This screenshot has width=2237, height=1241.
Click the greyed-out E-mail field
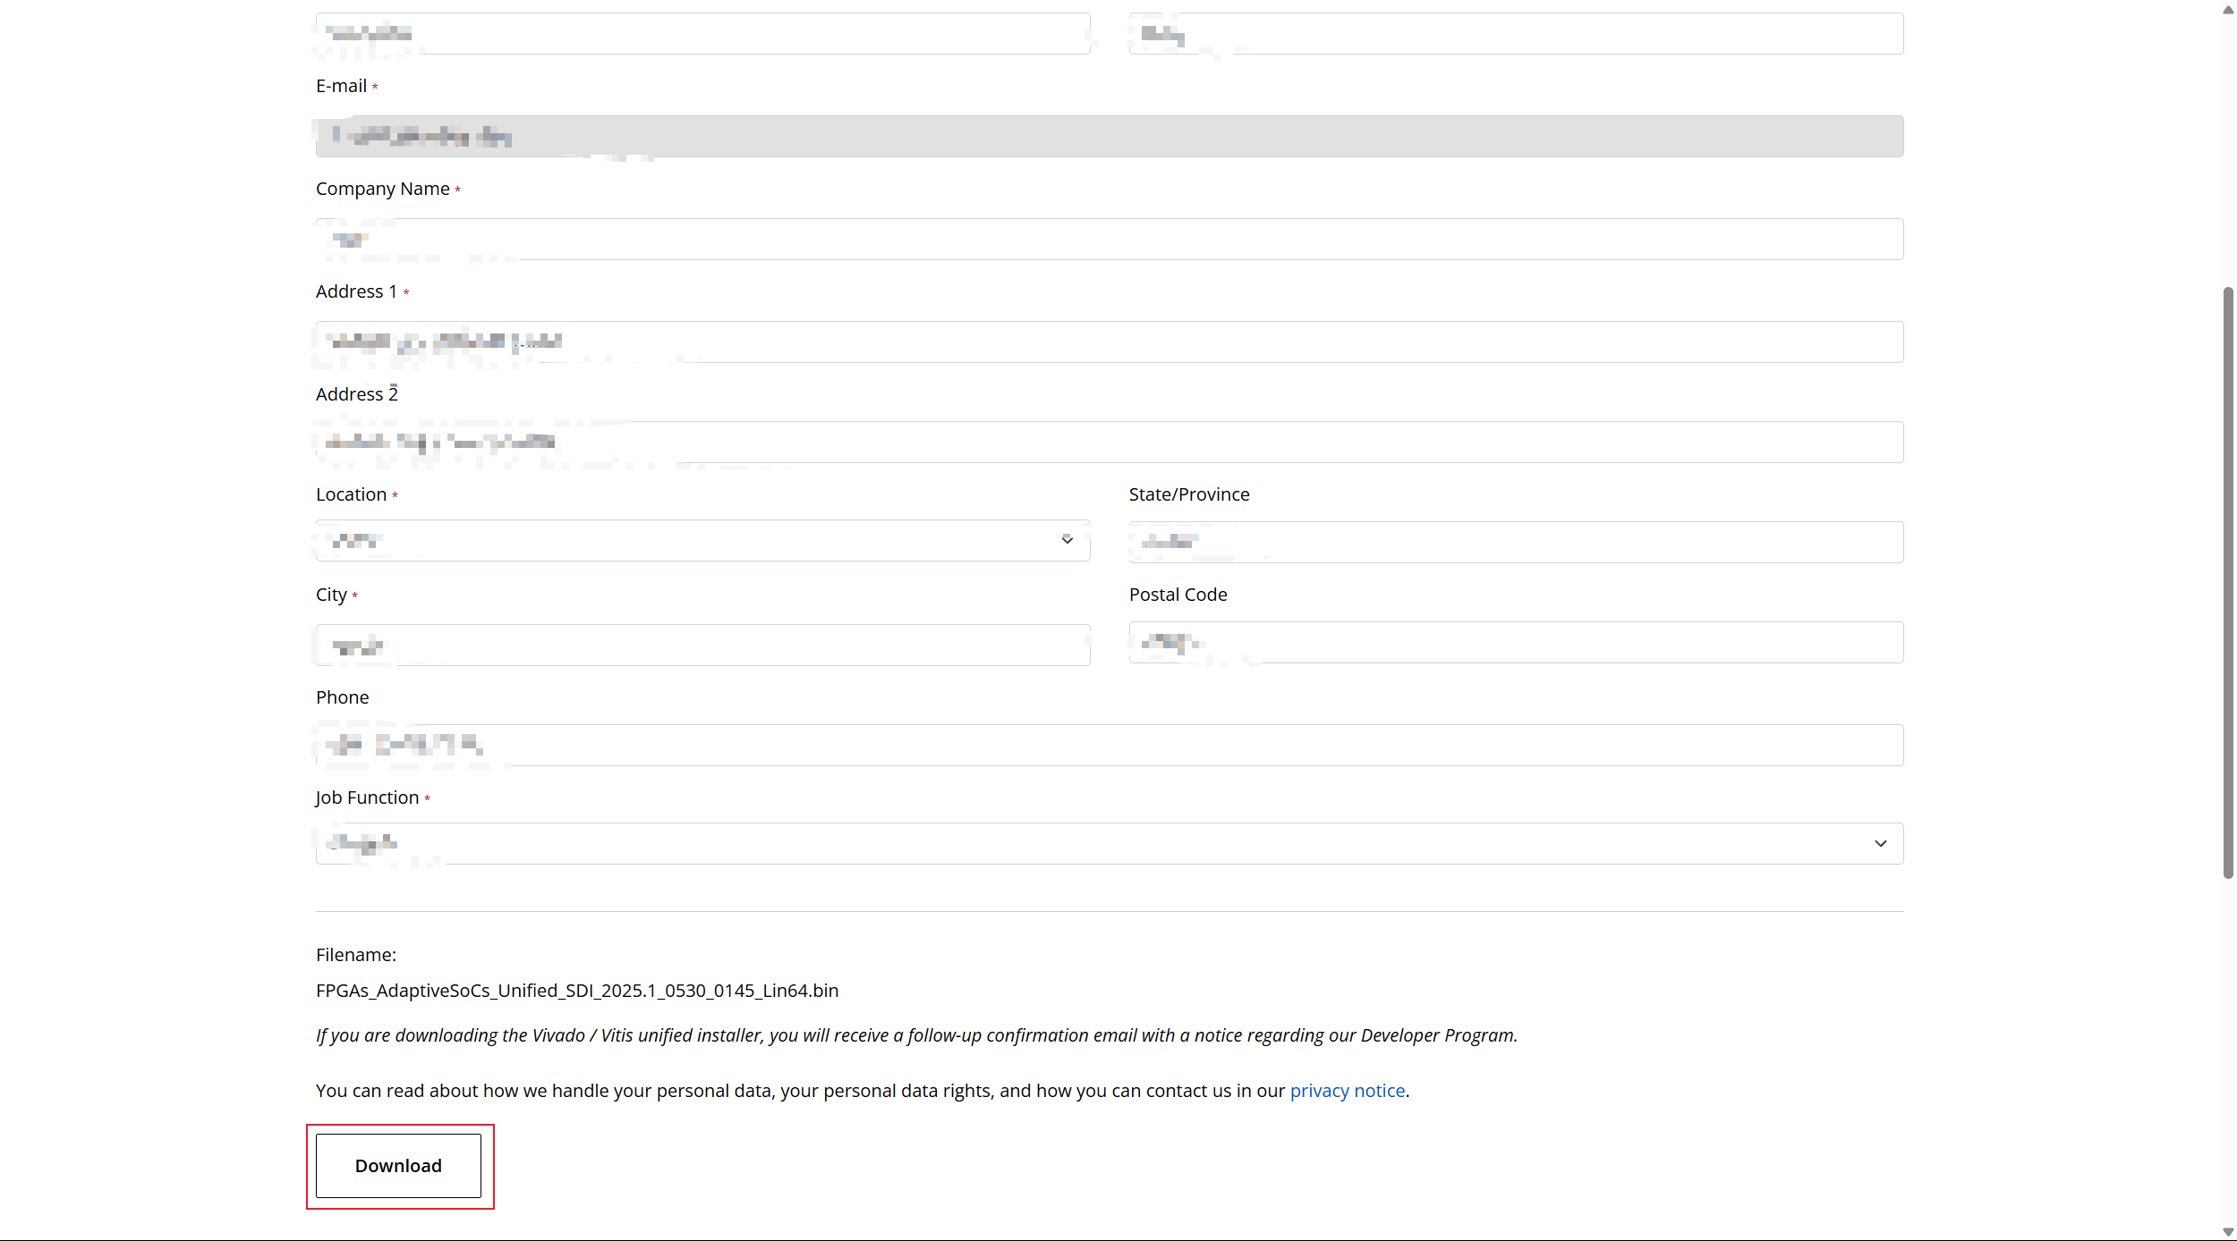[1109, 136]
